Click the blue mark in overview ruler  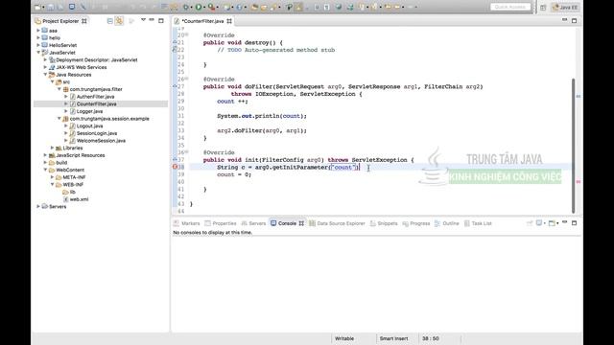(x=579, y=96)
